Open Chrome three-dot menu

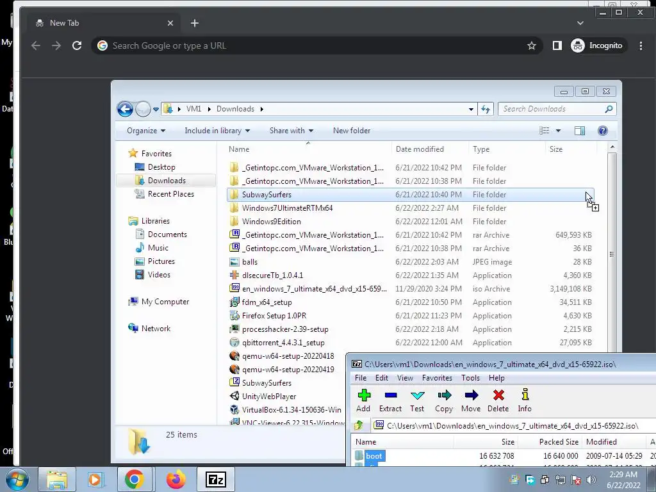coord(641,45)
